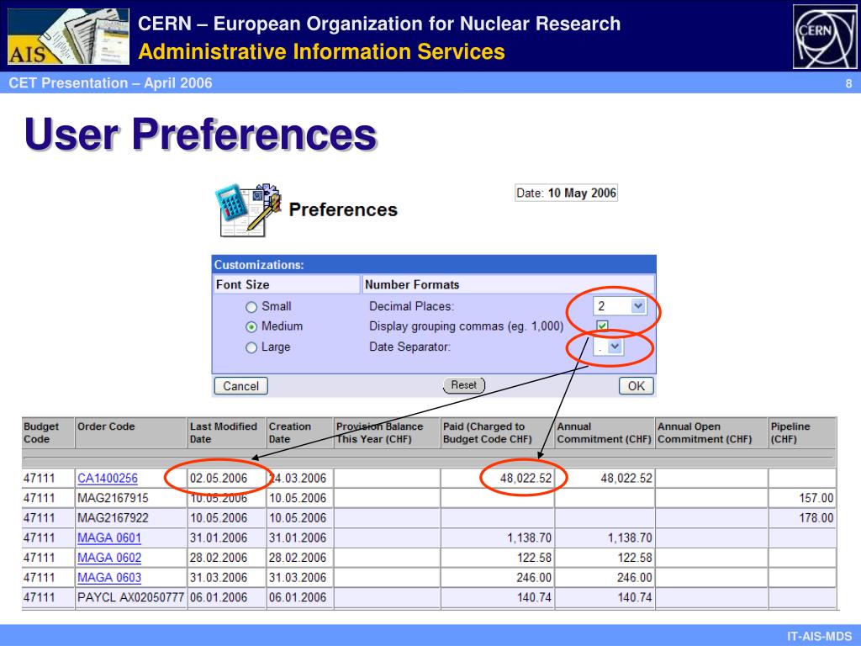The image size is (861, 646).
Task: Click the Cancel button
Action: (x=240, y=386)
